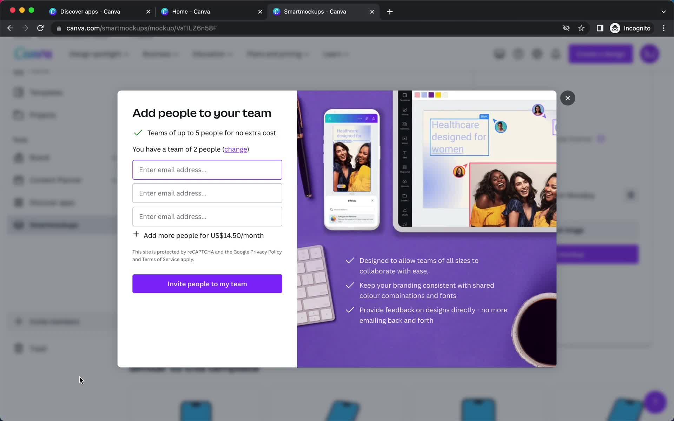
Task: Switch to Home Canva browser tab
Action: (191, 11)
